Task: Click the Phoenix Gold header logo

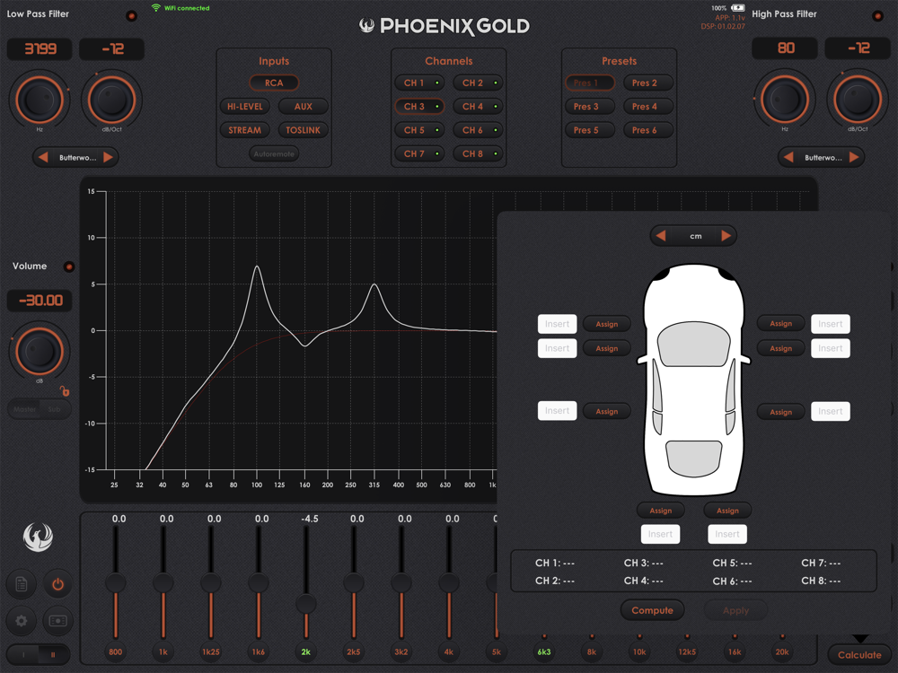Action: [x=445, y=26]
